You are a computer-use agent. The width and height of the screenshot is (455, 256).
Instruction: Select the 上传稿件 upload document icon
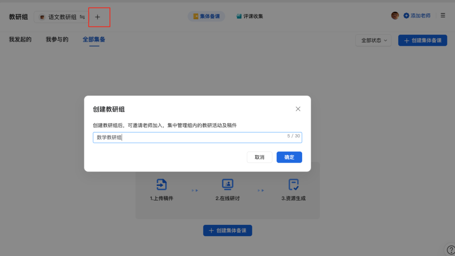(x=162, y=184)
